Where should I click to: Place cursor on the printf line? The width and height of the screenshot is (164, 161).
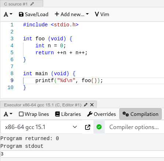click(x=69, y=81)
